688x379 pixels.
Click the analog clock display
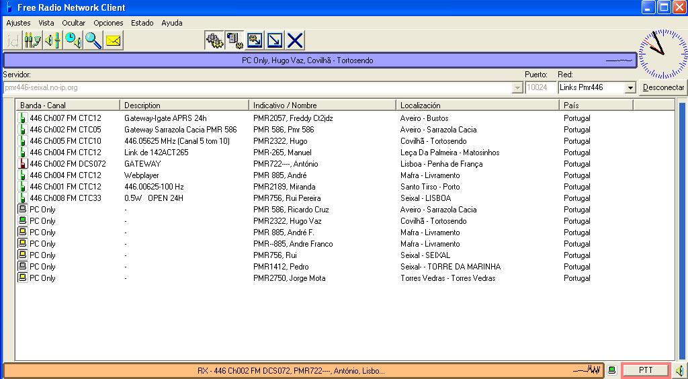coord(663,54)
